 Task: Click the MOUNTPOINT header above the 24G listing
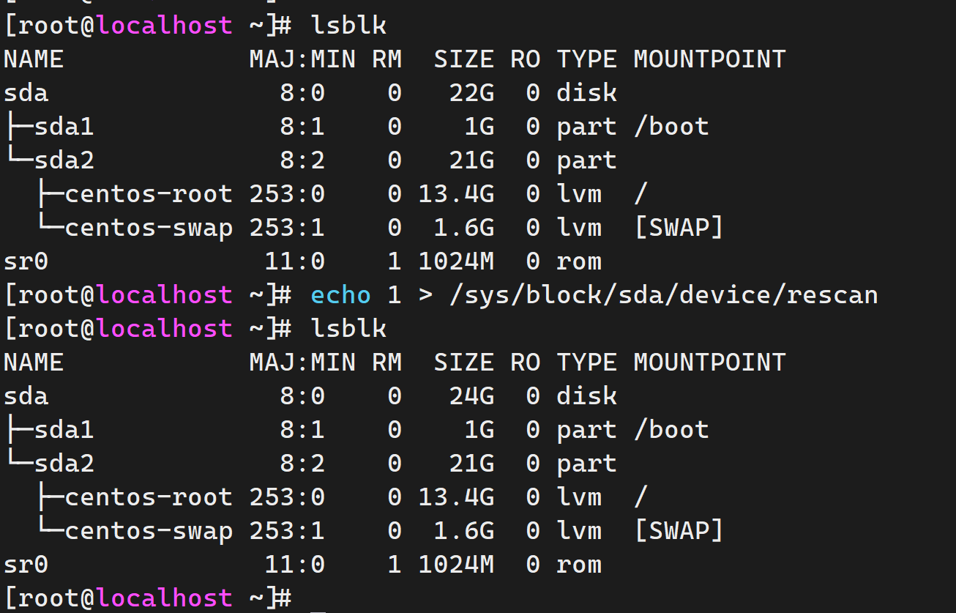[x=709, y=363]
